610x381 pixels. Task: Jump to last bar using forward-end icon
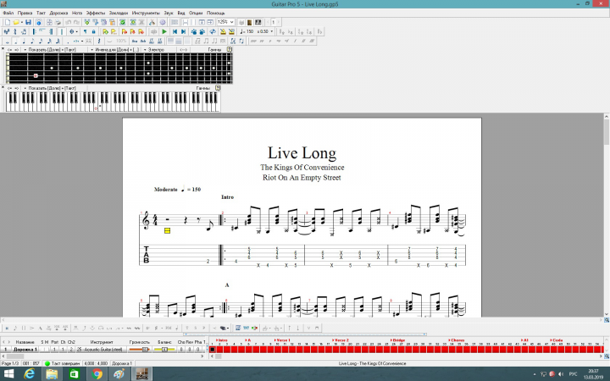(x=183, y=31)
